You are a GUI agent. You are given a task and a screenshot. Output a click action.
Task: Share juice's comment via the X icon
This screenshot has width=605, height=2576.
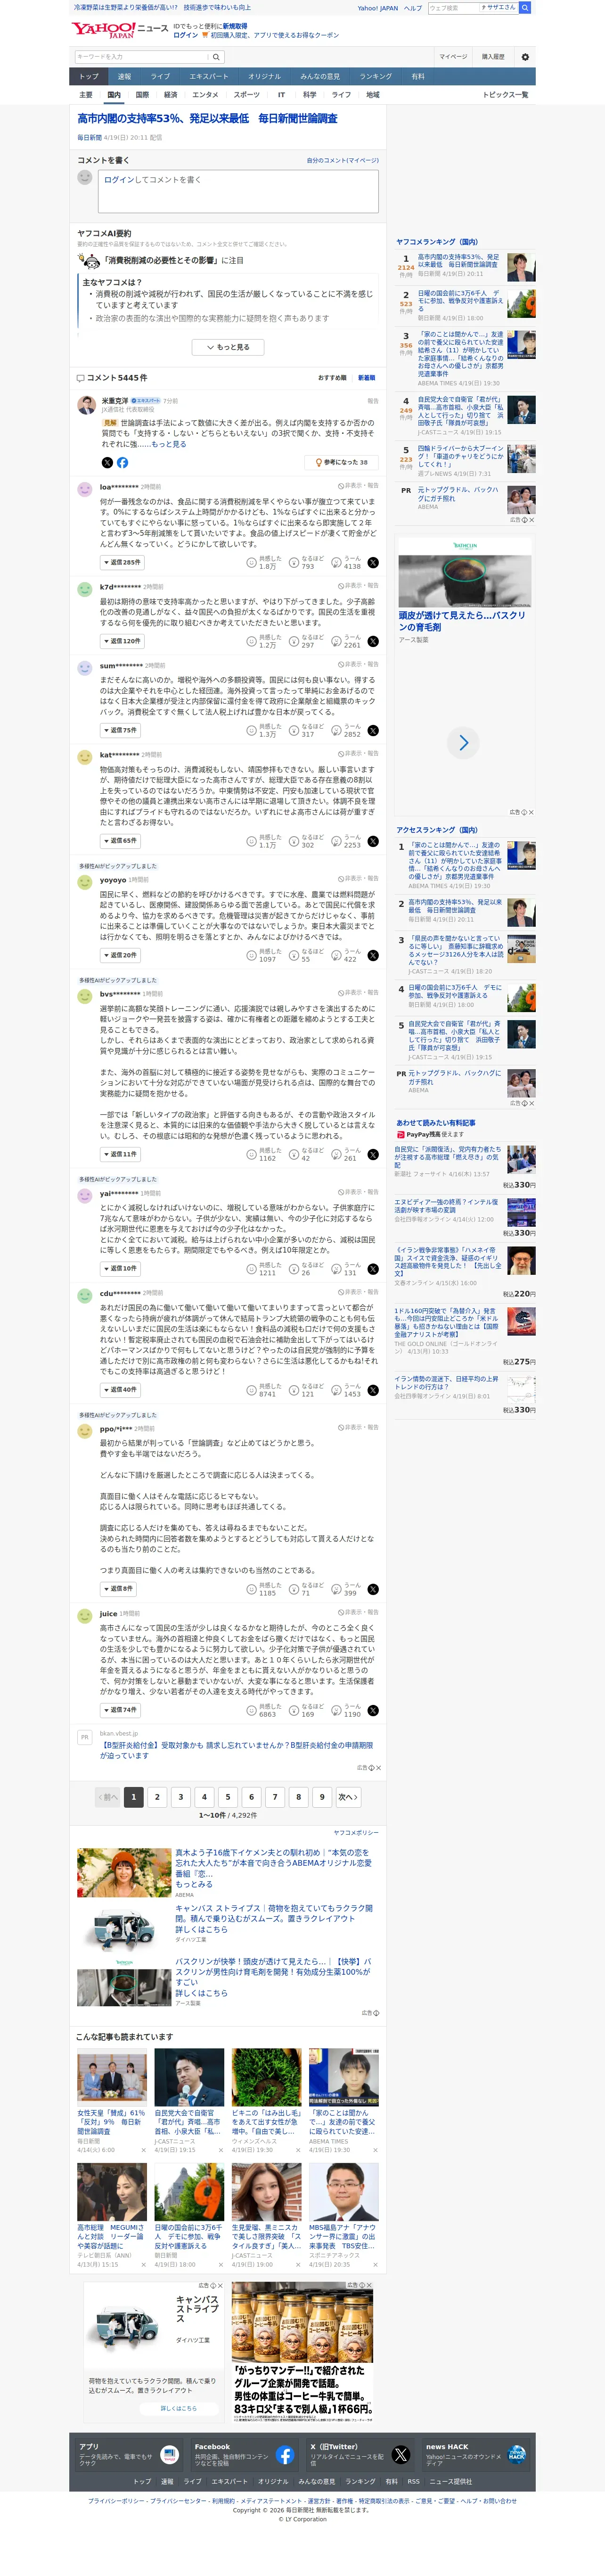pyautogui.click(x=372, y=1711)
